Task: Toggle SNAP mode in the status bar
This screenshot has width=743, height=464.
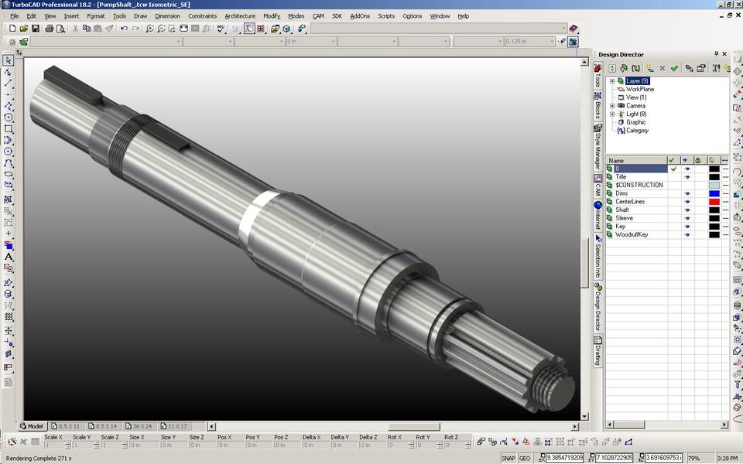Action: (508, 458)
